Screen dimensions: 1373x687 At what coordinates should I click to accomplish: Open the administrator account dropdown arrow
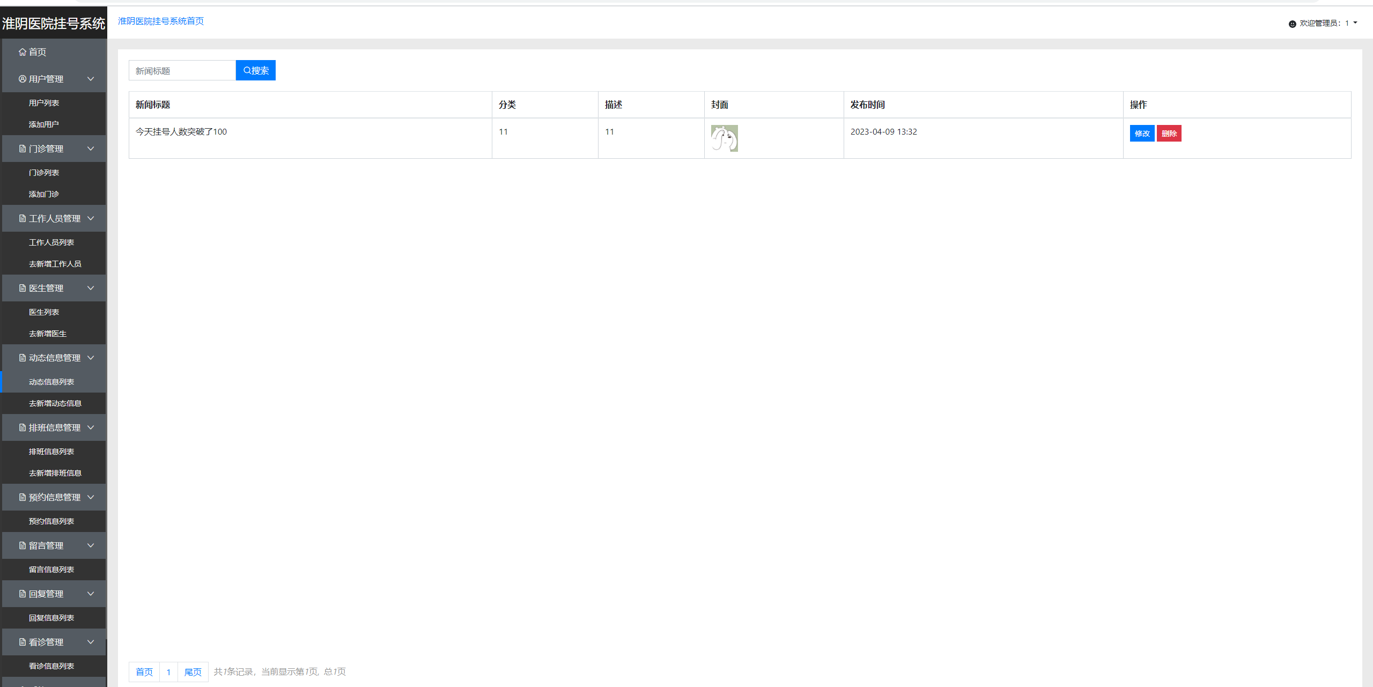pos(1355,23)
